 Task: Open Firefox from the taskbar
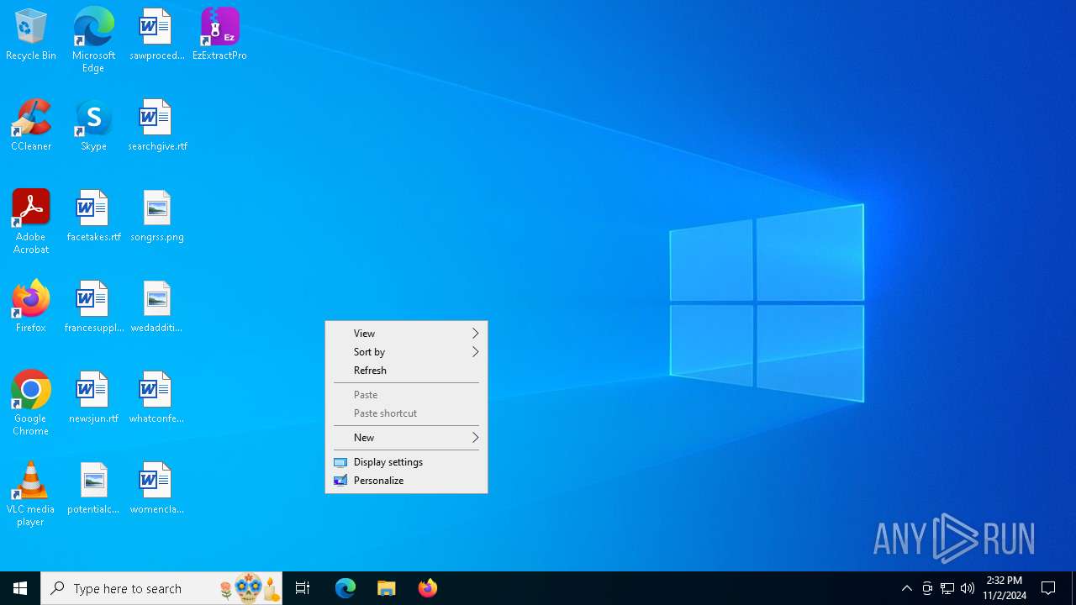(428, 588)
